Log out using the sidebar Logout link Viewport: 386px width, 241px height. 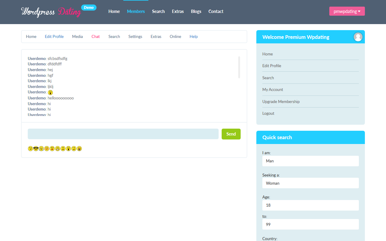click(268, 113)
